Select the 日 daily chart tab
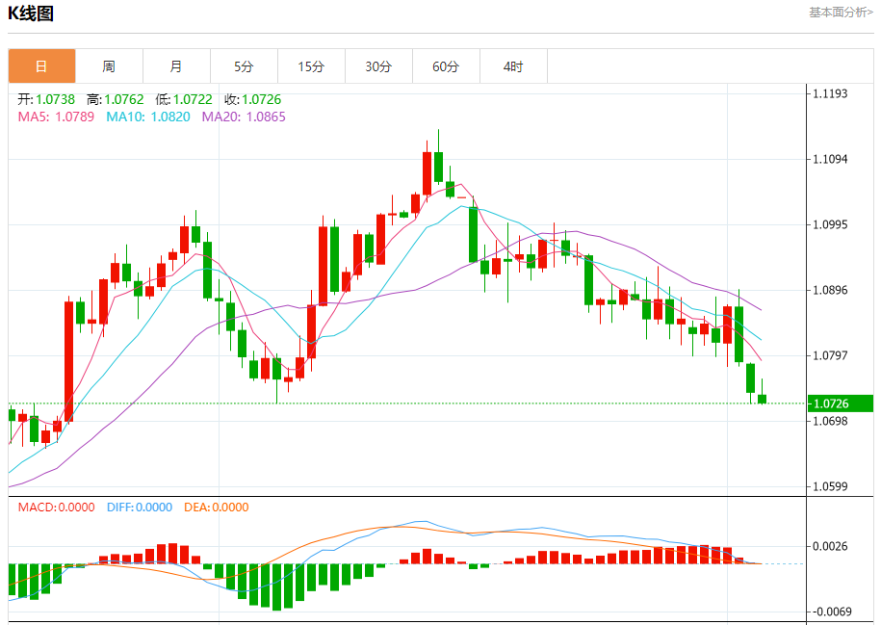This screenshot has width=881, height=625. tap(41, 66)
